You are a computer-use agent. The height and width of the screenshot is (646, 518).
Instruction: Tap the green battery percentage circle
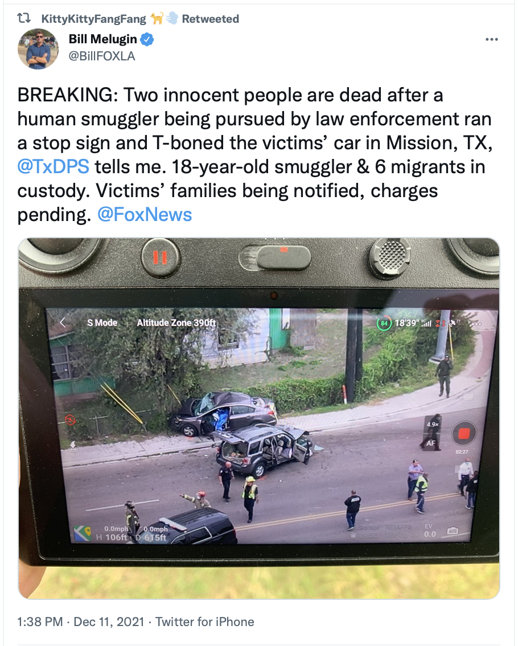pos(383,324)
